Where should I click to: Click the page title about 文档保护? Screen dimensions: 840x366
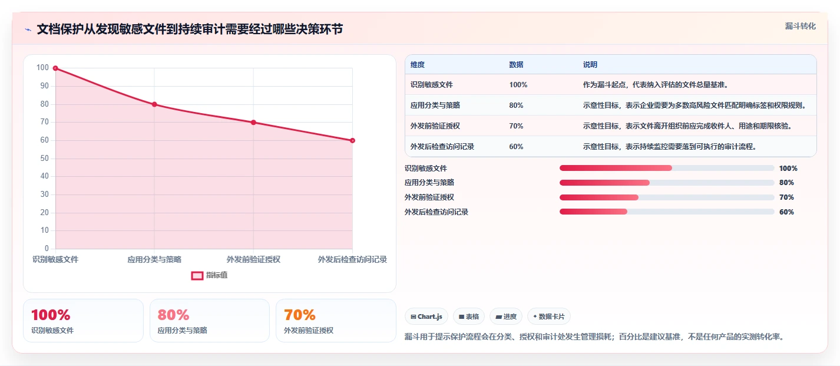pos(190,29)
